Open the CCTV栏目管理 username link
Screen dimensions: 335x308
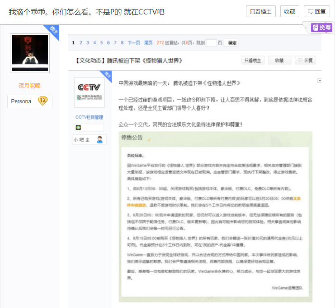tap(89, 117)
